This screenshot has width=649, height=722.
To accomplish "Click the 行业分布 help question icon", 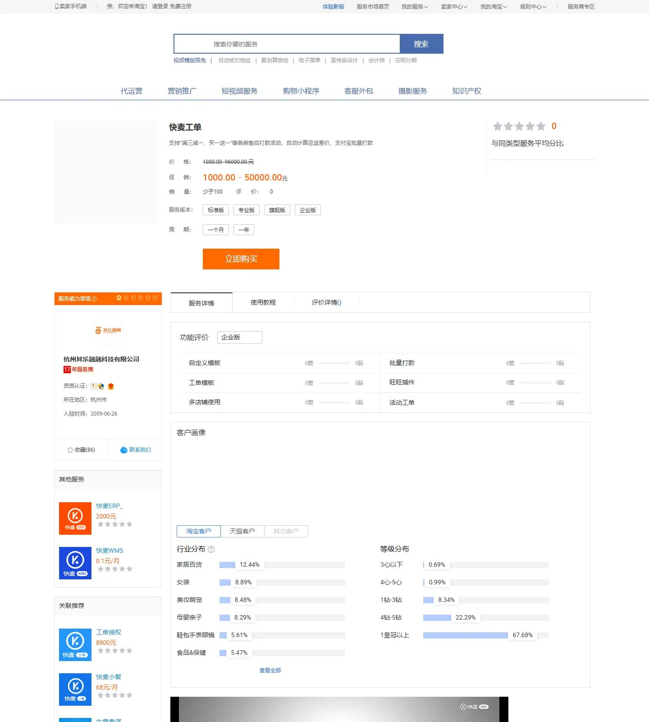I will [211, 549].
